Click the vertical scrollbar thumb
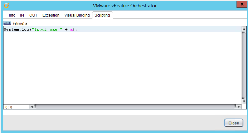Image resolution: width=248 pixels, height=134 pixels. coord(244,65)
